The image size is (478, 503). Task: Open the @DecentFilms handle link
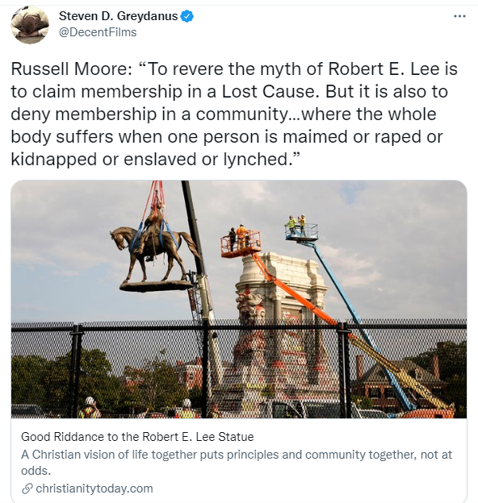98,32
